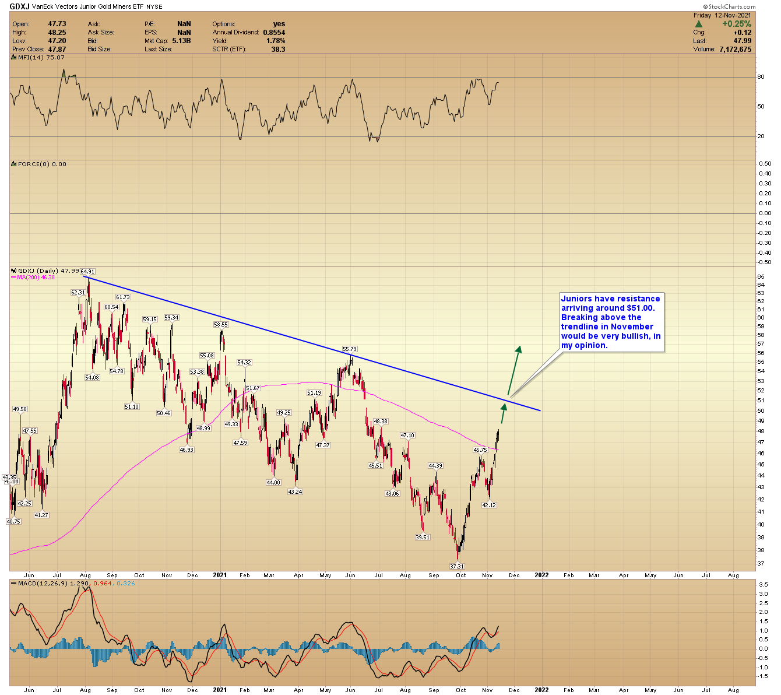Click the MFI axis level 80
This screenshot has width=781, height=695.
pyautogui.click(x=761, y=77)
